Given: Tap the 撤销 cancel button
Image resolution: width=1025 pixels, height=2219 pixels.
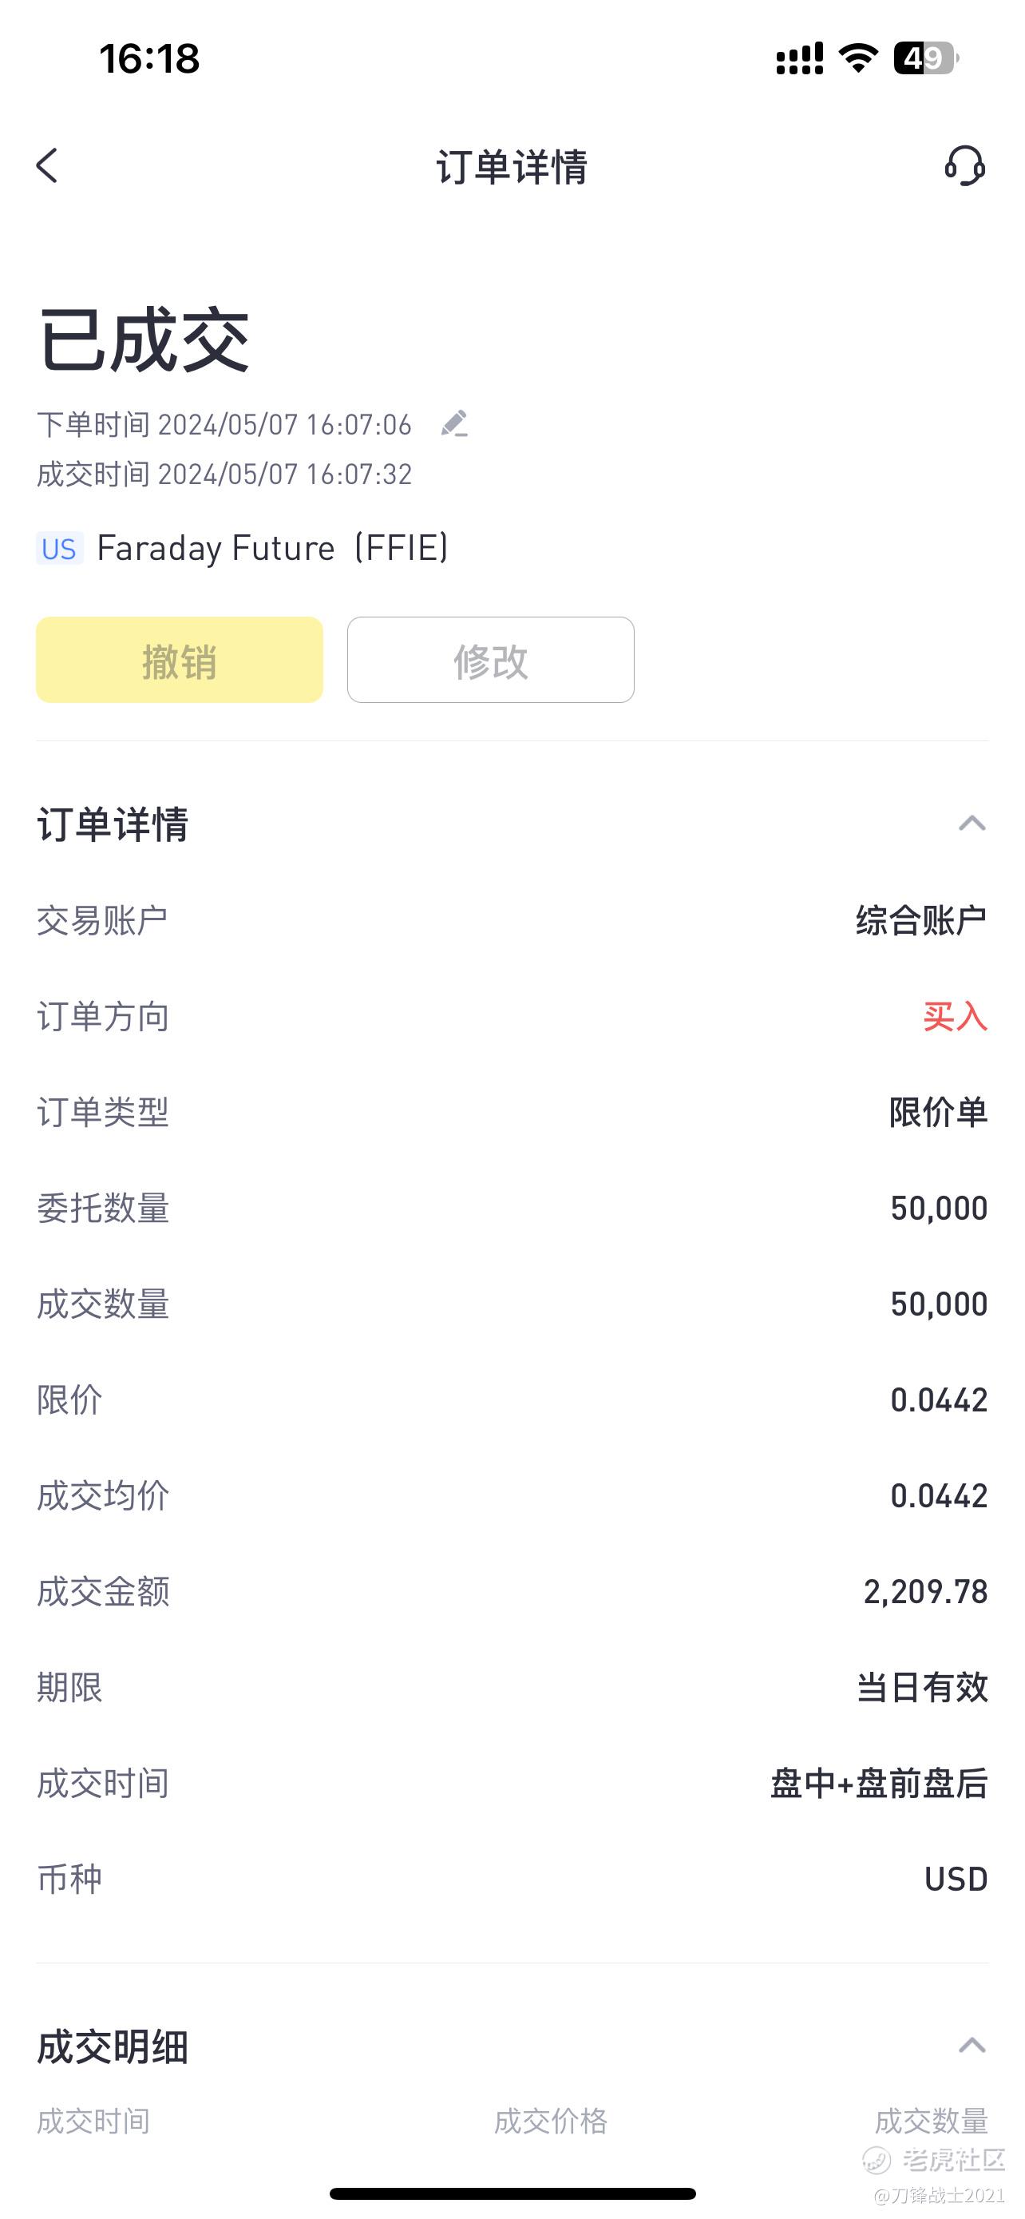Looking at the screenshot, I should [180, 660].
